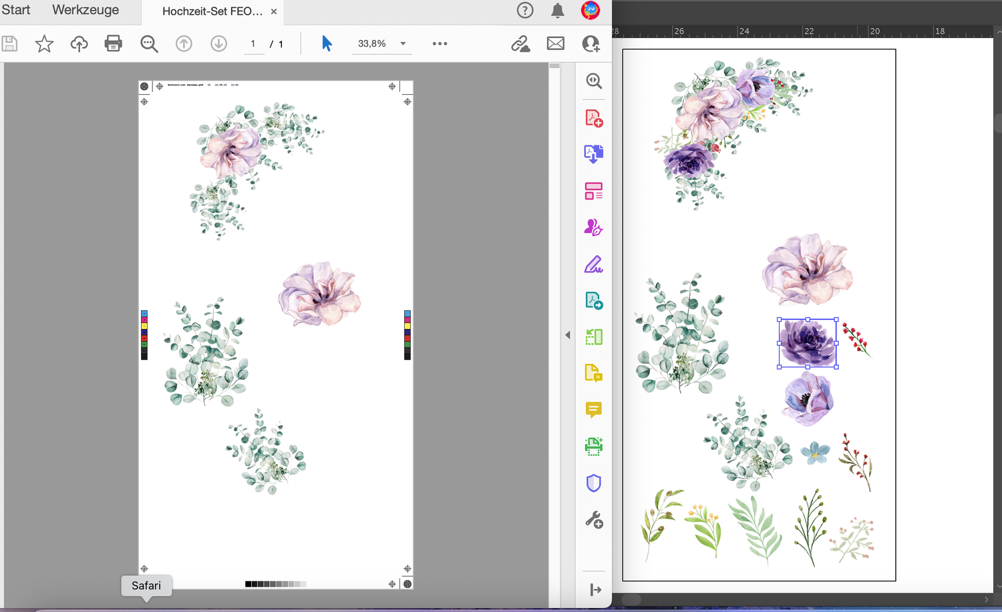Screen dimensions: 1002x612
Task: Open notifications bell
Action: [x=558, y=11]
